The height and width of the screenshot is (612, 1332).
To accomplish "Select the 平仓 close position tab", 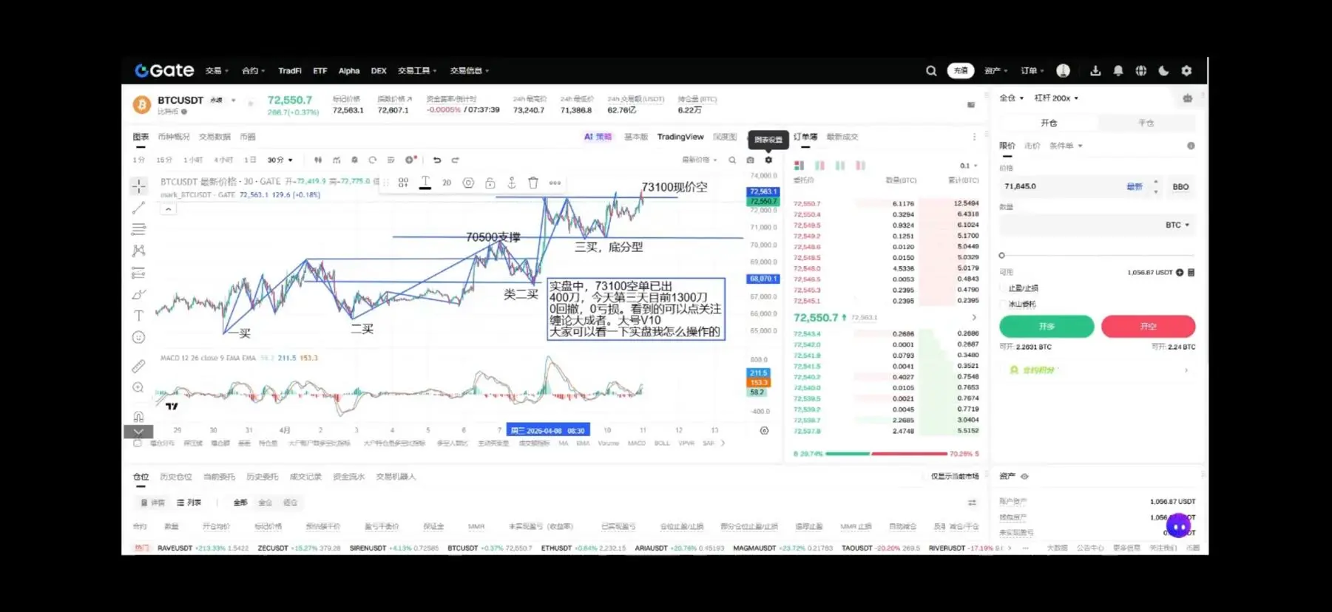I will (x=1146, y=123).
